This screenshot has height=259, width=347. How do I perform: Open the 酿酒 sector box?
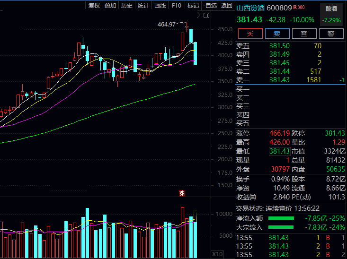[332, 8]
